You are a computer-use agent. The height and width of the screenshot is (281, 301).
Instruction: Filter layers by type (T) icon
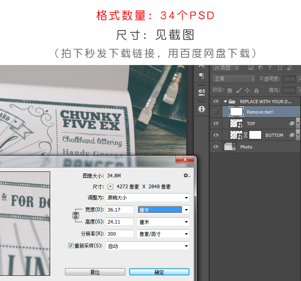pos(270,68)
